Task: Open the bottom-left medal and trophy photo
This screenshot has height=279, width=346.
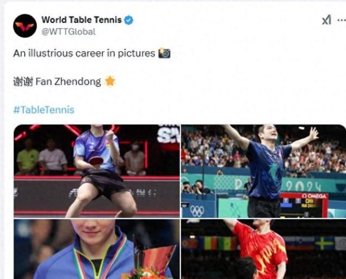Action: pos(97,249)
